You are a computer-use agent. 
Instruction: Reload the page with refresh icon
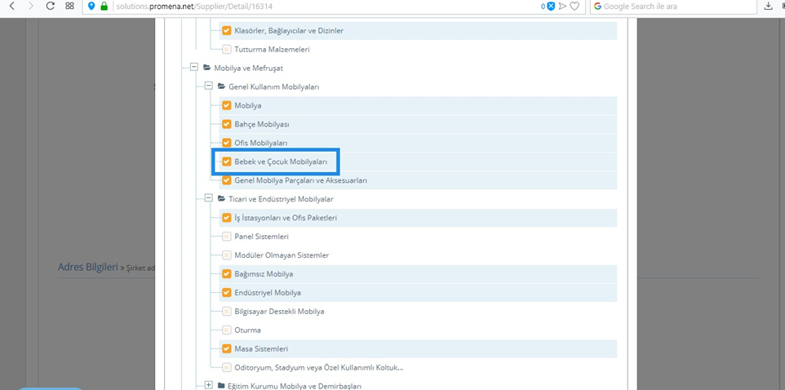50,6
